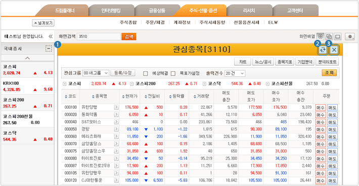Click the 뉴스/공시 button
The height and width of the screenshot is (186, 359).
[263, 62]
